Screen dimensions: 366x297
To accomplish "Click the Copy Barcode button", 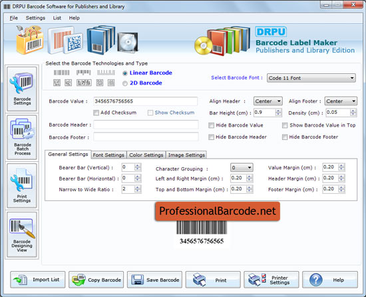I will tap(96, 280).
